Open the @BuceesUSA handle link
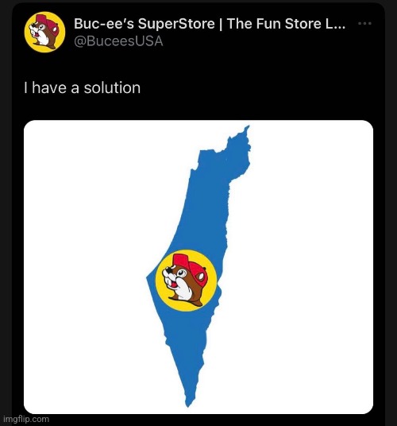397x426 pixels. 118,41
